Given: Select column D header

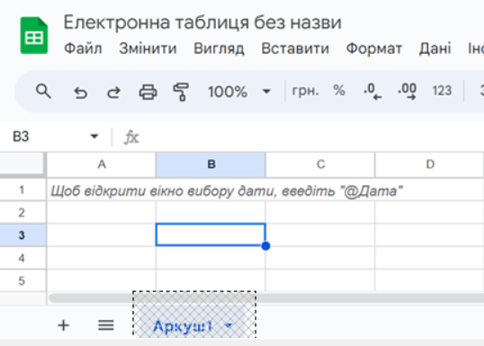Looking at the screenshot, I should 430,164.
